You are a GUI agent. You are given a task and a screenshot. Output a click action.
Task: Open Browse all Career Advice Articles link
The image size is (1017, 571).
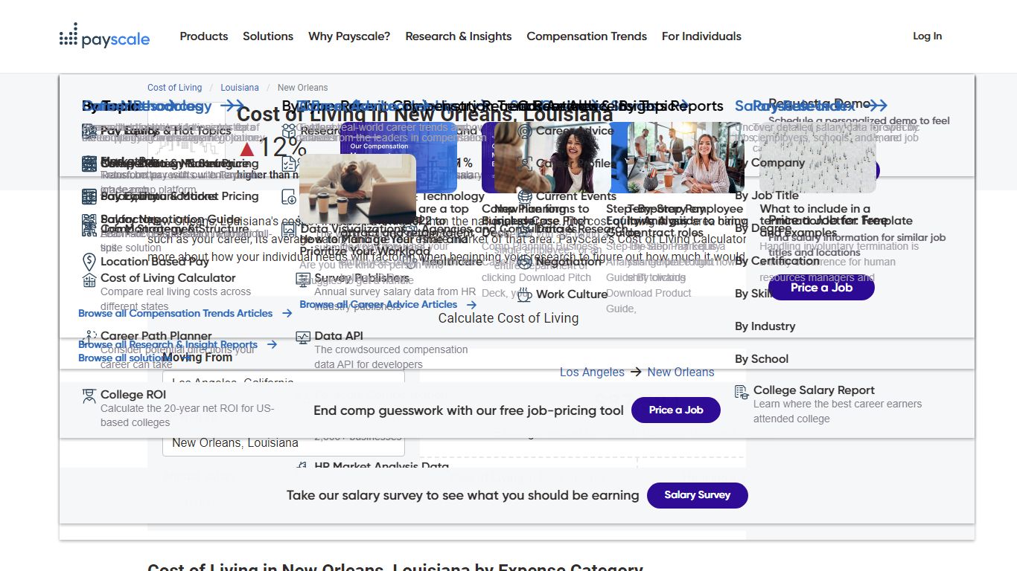[378, 305]
